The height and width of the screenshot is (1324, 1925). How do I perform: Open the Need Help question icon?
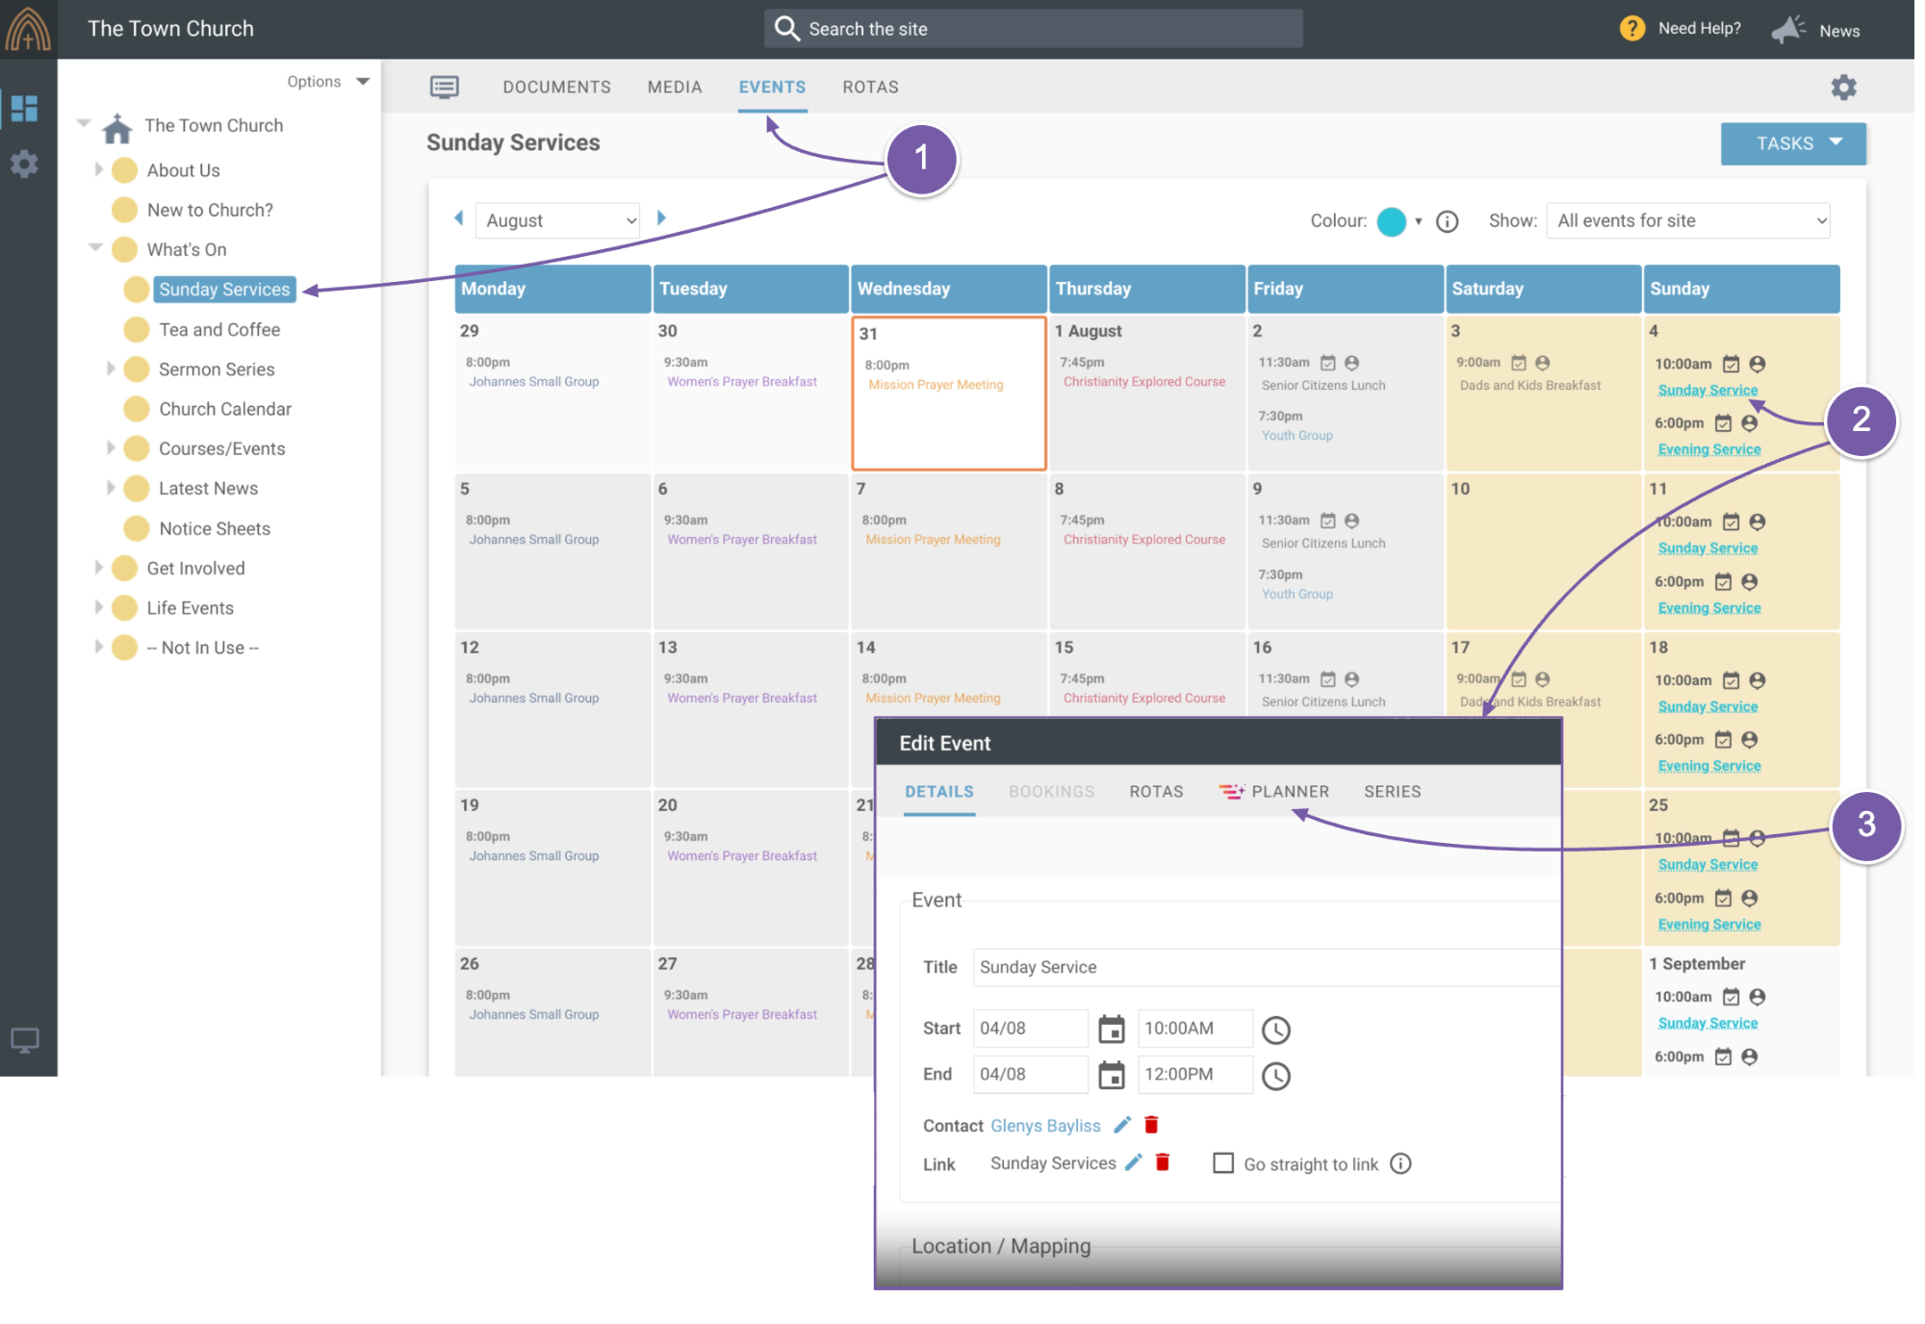(x=1632, y=29)
